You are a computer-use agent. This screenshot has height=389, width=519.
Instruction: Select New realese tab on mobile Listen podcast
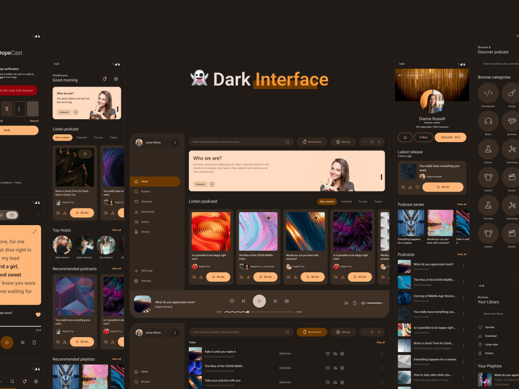click(x=63, y=137)
